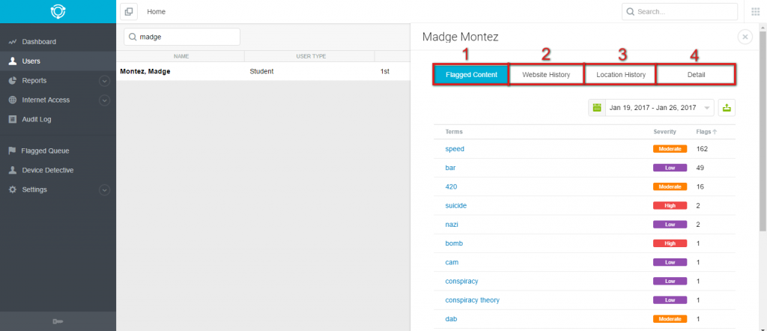Sort by the Terms column header
767x331 pixels.
tap(454, 132)
